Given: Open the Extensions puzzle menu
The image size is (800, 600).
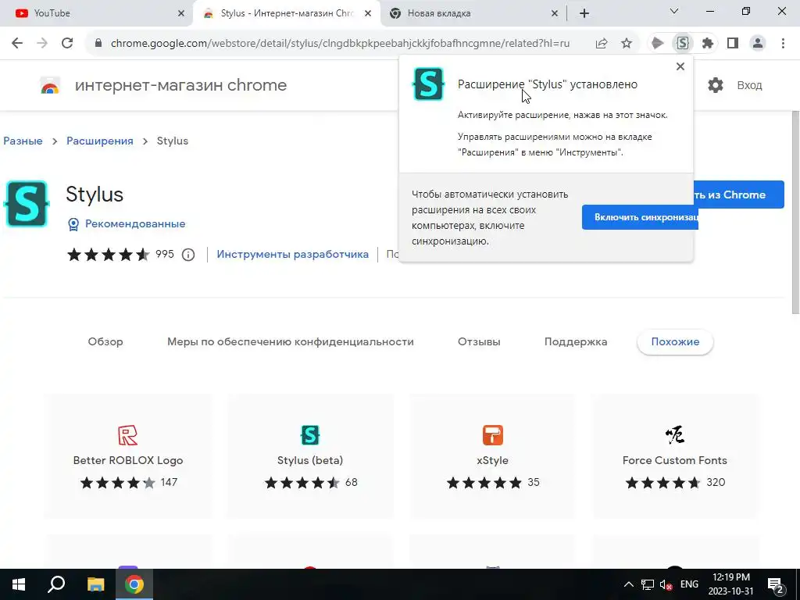Looking at the screenshot, I should click(708, 44).
